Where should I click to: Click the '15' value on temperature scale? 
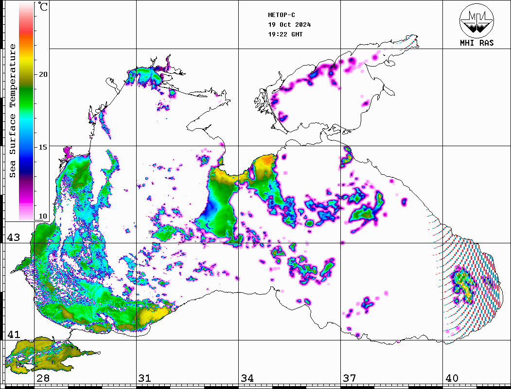(43, 147)
